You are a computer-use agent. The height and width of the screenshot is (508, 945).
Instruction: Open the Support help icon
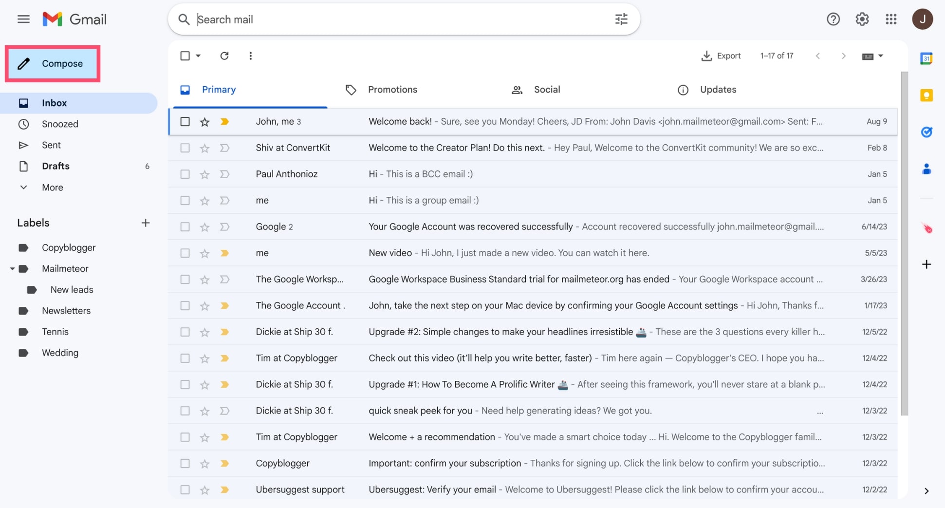pyautogui.click(x=833, y=19)
